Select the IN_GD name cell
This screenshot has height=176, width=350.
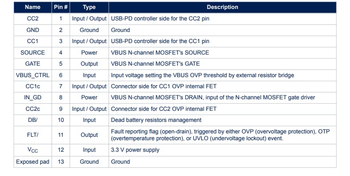point(33,98)
